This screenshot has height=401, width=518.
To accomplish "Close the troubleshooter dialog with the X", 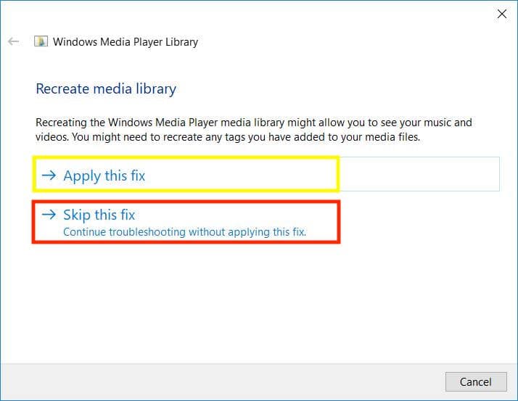I will coord(502,14).
